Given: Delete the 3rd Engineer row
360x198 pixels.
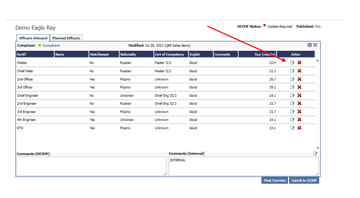Looking at the screenshot, I should coord(299,112).
